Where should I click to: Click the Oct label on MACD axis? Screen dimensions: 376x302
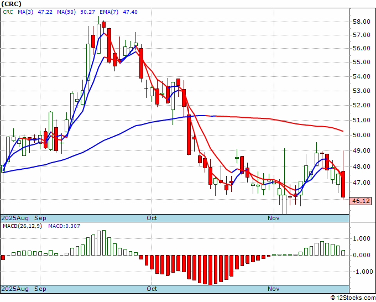tap(152, 289)
